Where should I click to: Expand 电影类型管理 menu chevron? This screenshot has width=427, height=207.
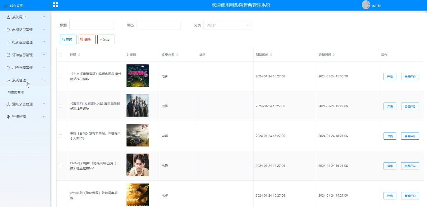click(44, 30)
